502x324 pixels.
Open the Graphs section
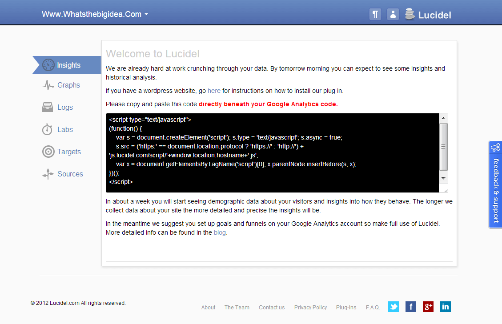(x=68, y=85)
